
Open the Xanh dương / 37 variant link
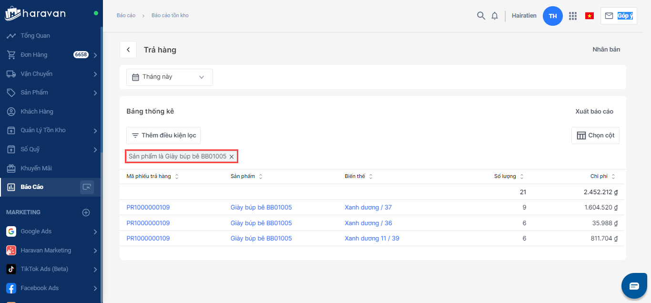pyautogui.click(x=368, y=208)
